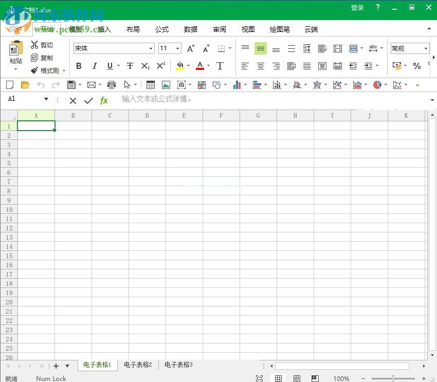Click the Insert Table grid icon
The height and width of the screenshot is (382, 437).
tap(150, 84)
